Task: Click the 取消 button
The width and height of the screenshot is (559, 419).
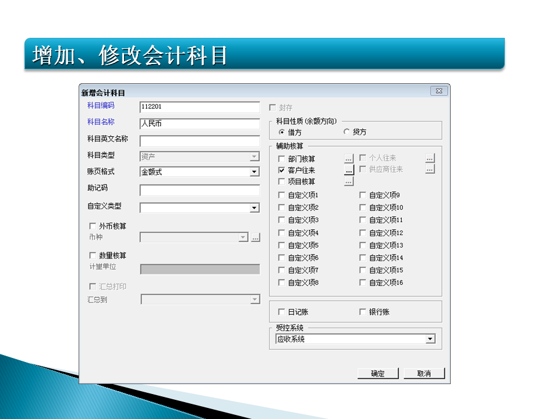Action: pos(424,374)
